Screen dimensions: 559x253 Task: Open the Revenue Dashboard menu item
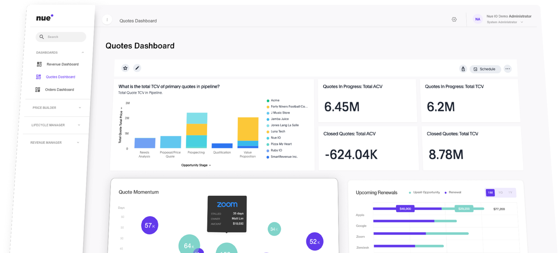coord(62,64)
